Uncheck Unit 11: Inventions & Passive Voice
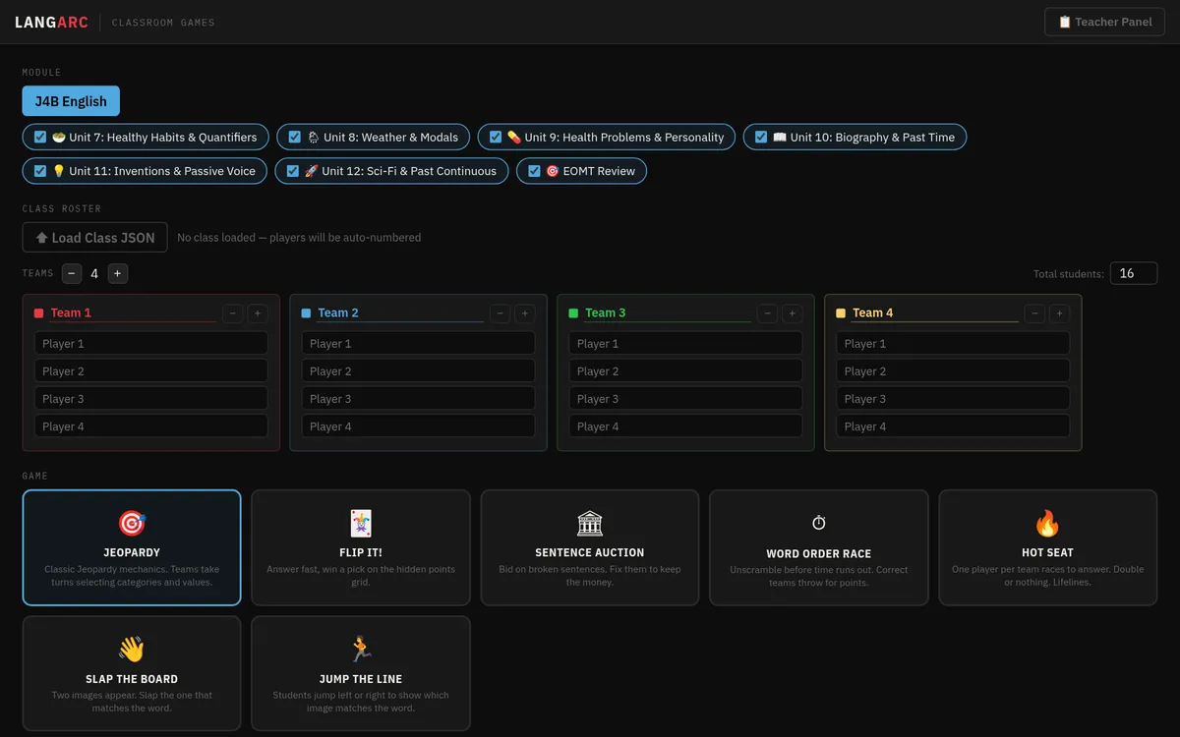 point(40,171)
